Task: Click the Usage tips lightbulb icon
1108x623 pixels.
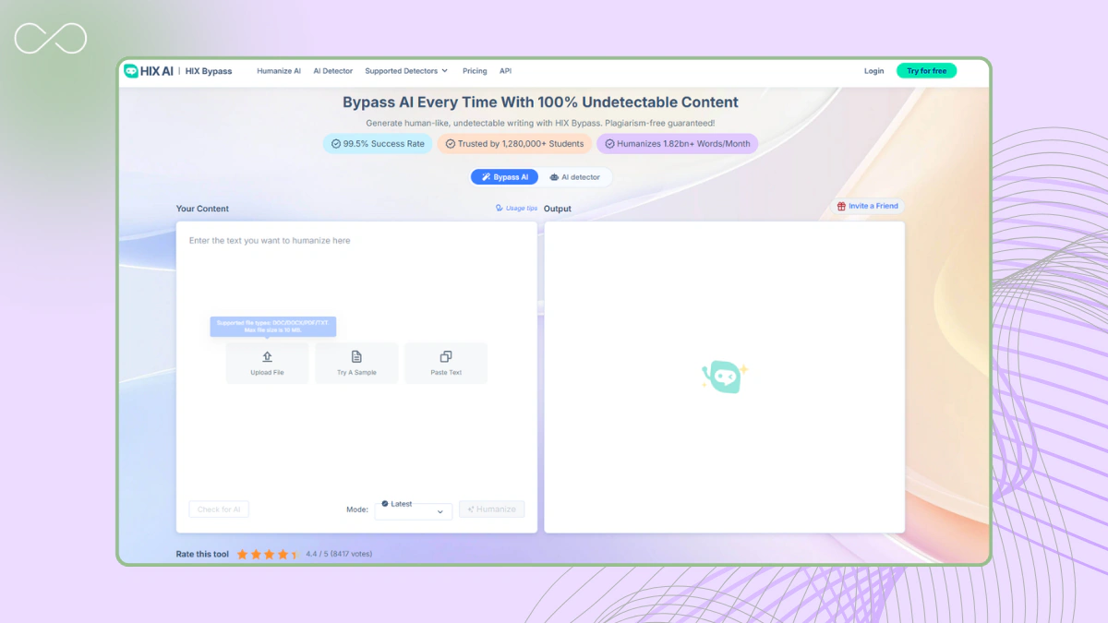Action: click(500, 209)
